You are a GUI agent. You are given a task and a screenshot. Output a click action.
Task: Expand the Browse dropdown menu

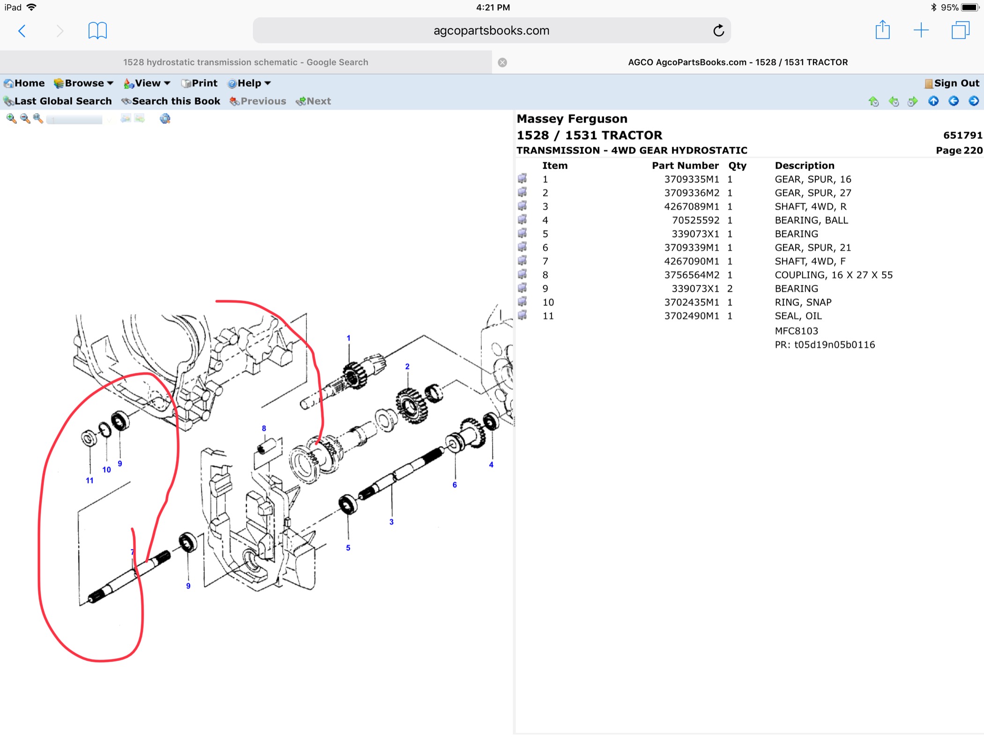tap(83, 83)
